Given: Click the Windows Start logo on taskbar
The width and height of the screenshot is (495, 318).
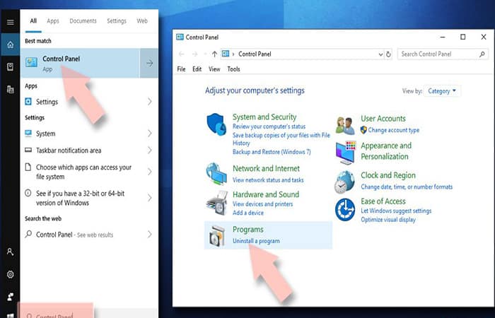Looking at the screenshot, I should (x=10, y=315).
